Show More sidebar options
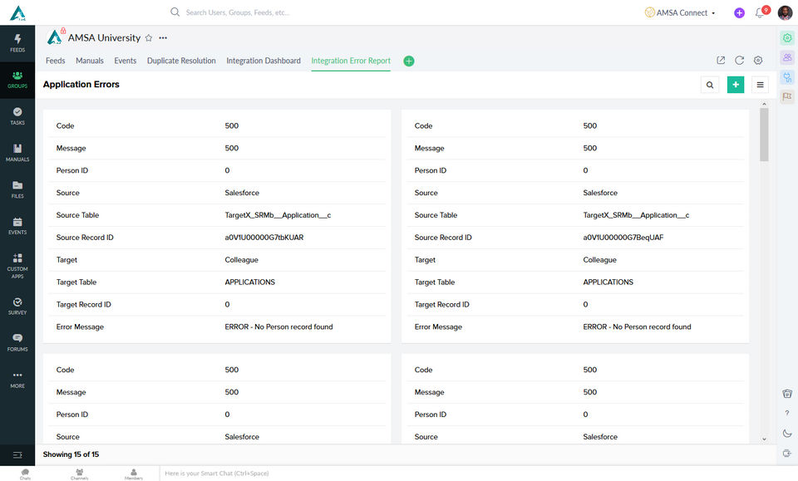The height and width of the screenshot is (481, 798). pyautogui.click(x=17, y=380)
